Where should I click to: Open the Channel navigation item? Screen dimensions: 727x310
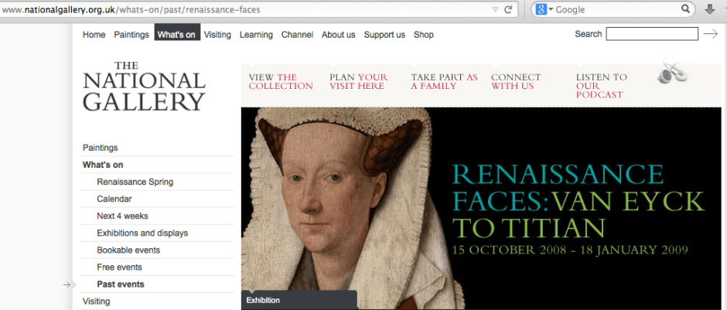click(297, 35)
